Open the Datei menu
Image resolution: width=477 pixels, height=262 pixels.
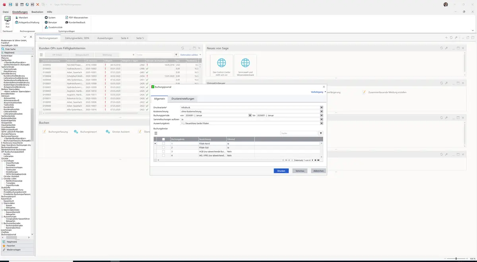point(6,12)
